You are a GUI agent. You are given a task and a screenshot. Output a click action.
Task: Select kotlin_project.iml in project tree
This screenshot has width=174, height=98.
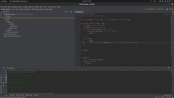pyautogui.click(x=12, y=32)
